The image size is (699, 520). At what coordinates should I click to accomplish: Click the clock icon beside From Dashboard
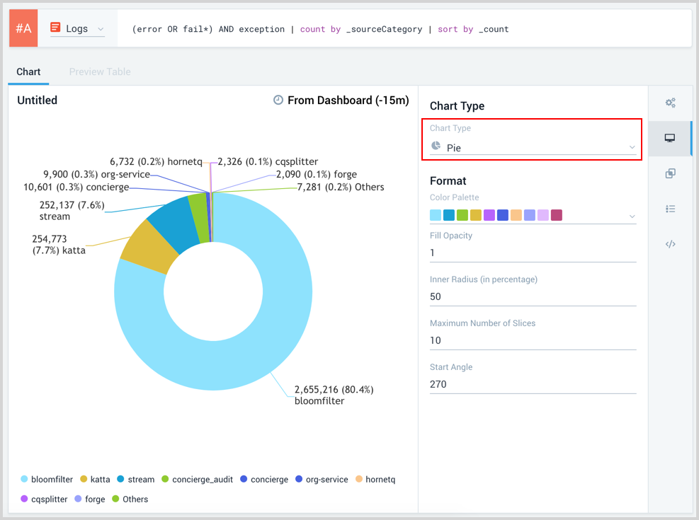tap(278, 100)
